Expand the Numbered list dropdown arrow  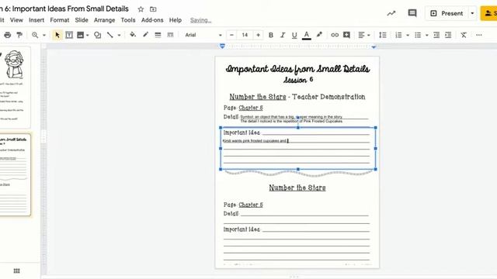(x=408, y=35)
